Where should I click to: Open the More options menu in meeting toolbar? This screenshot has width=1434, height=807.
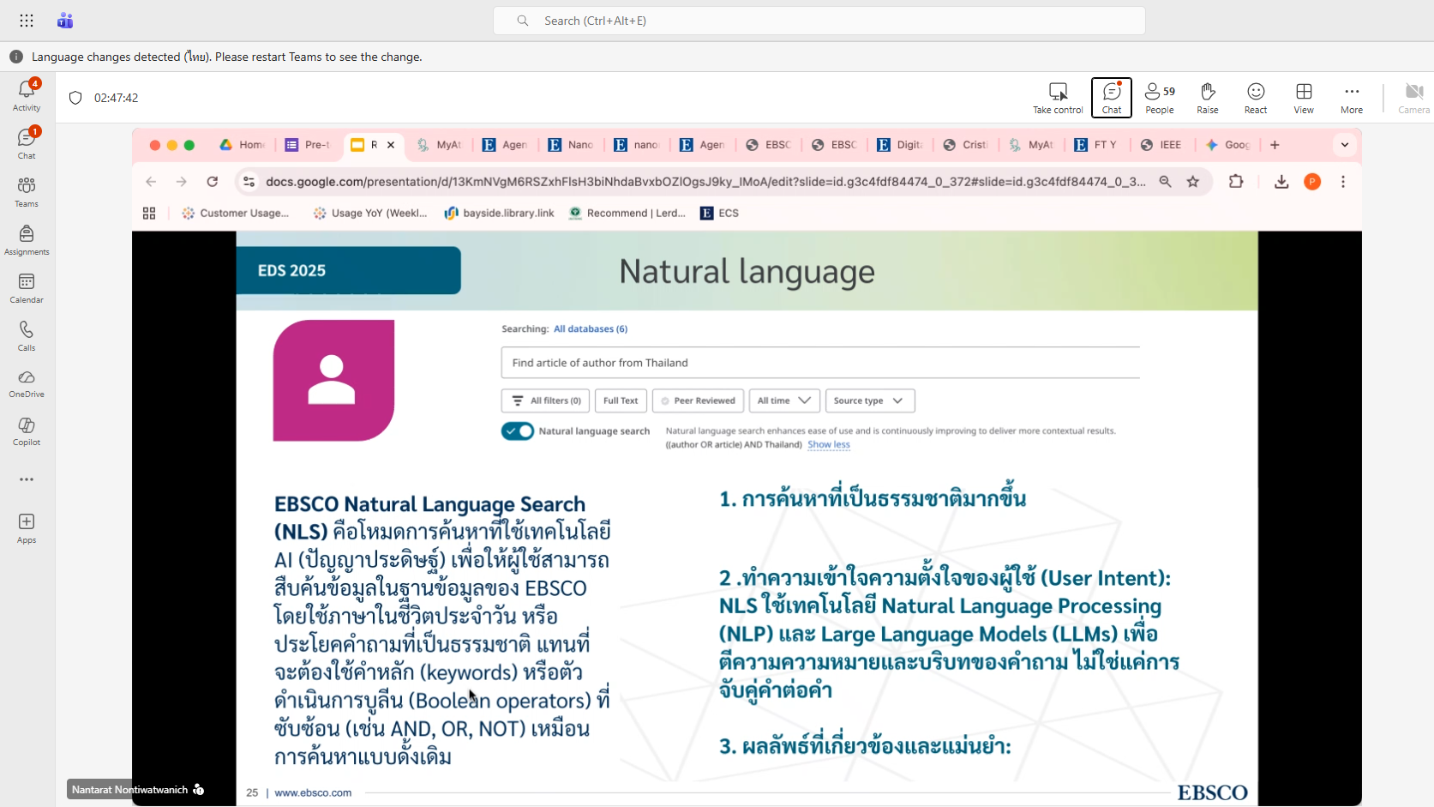click(x=1351, y=97)
